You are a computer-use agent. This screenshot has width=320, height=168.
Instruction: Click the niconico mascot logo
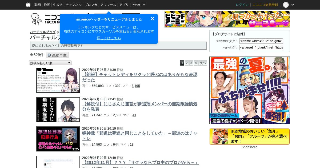click(x=37, y=19)
